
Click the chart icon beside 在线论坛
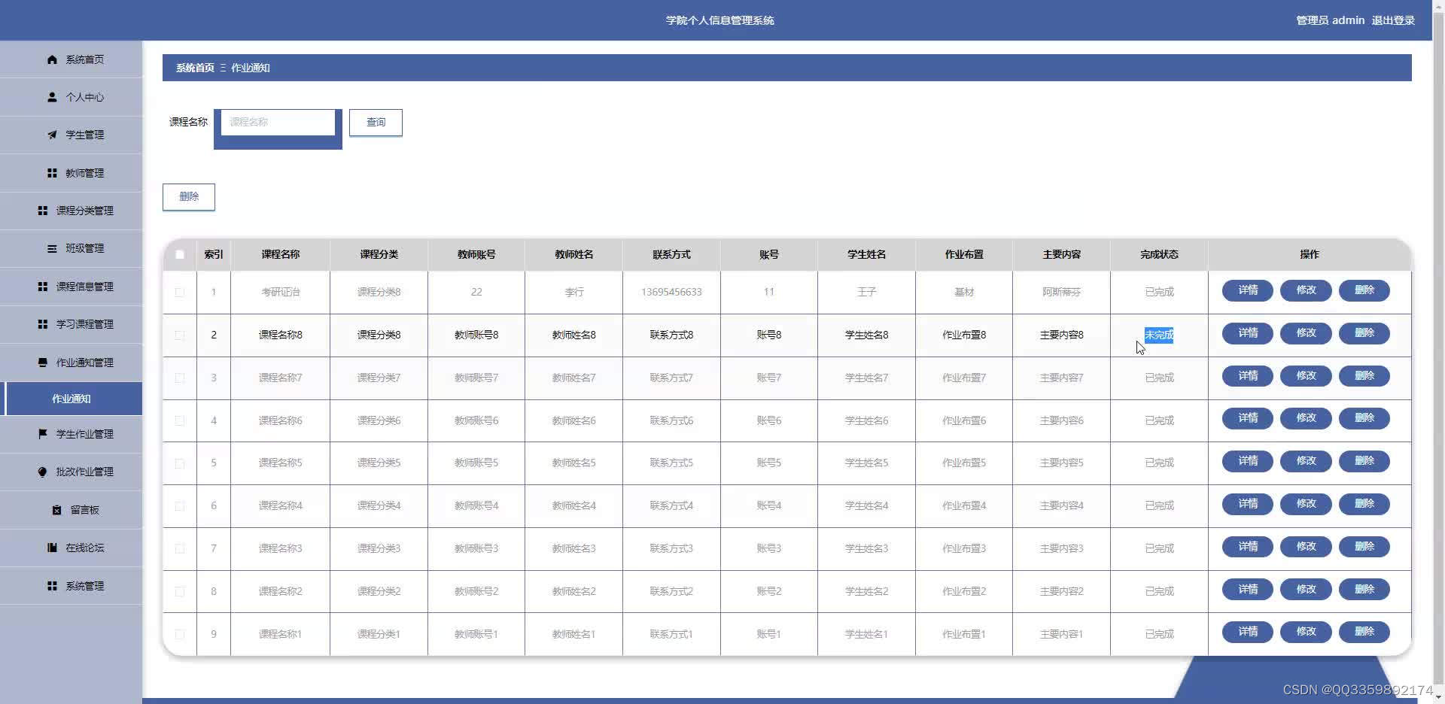tap(52, 548)
